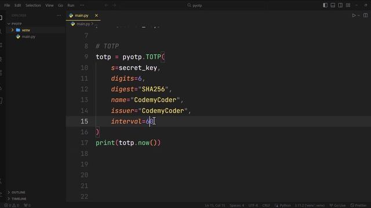
Task: Open main.py in the Explorer tree
Action: 28,36
